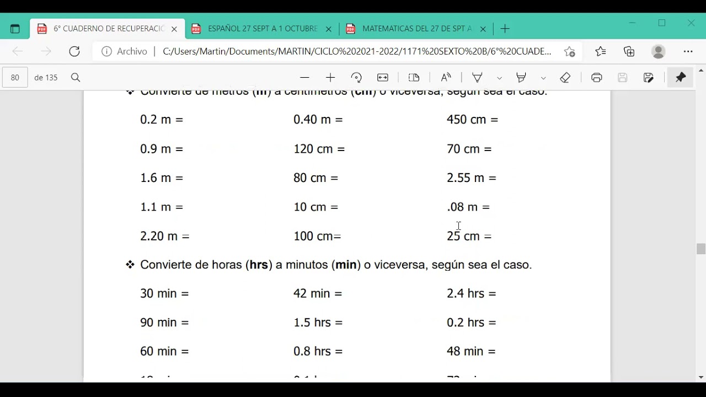Expand Highlight color options dropdown
This screenshot has width=706, height=397.
click(x=543, y=78)
